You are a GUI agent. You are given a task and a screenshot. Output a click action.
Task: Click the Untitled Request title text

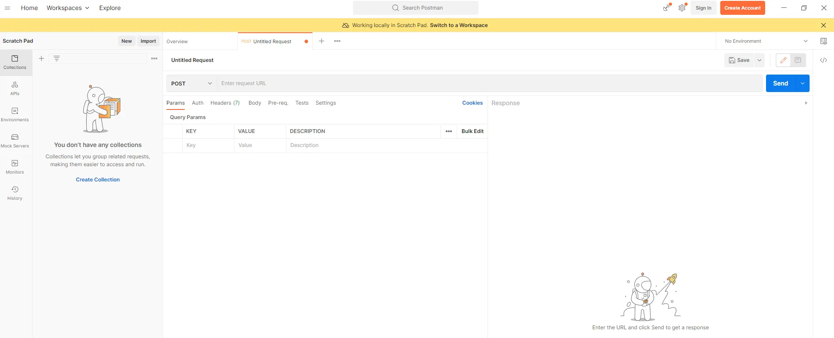coord(192,60)
